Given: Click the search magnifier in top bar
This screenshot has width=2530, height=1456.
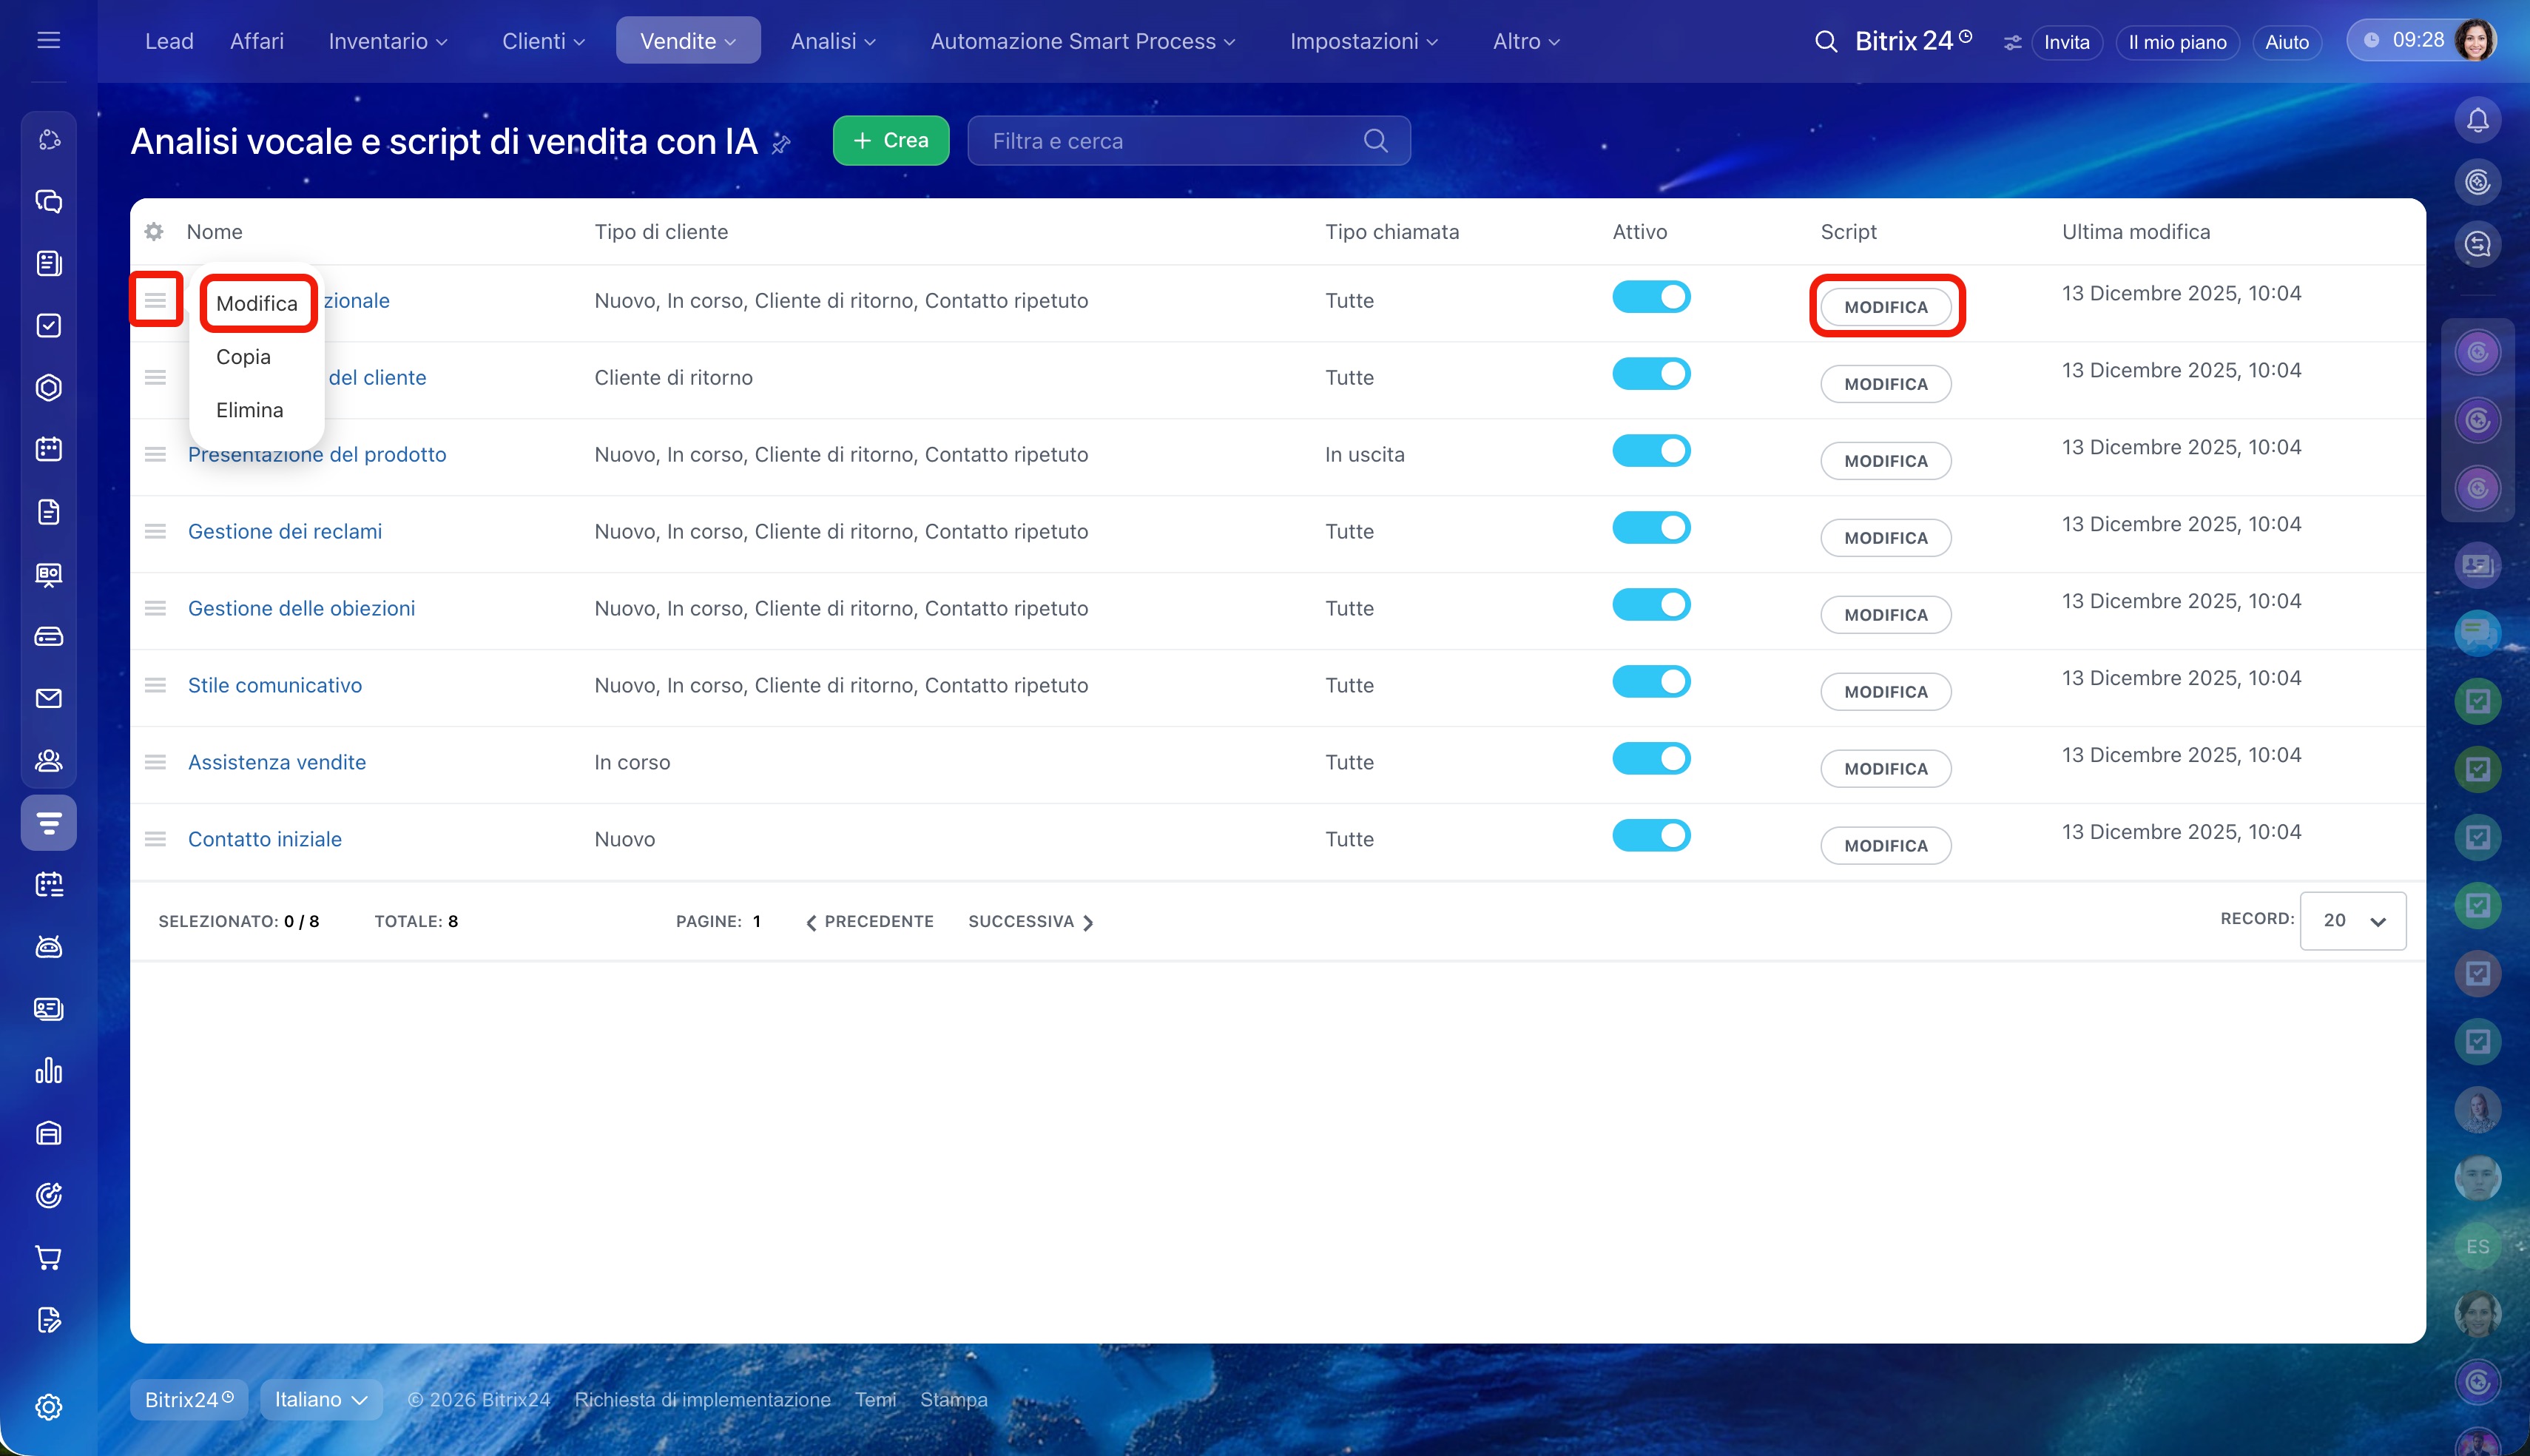Looking at the screenshot, I should pos(1825,42).
